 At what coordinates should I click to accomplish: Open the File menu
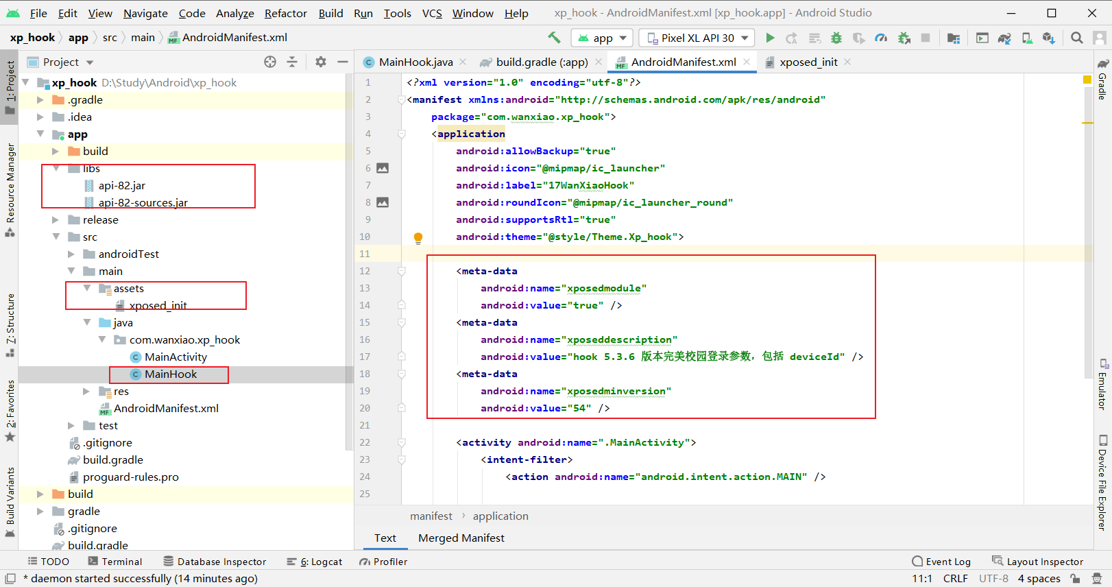(38, 13)
